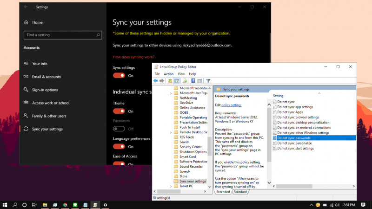Open taskbar Search icon

coord(15,205)
